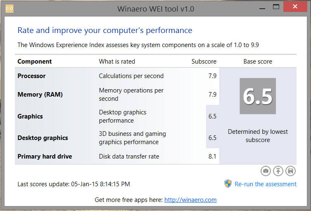Click 'Disk data transfer rate' description

pos(129,156)
